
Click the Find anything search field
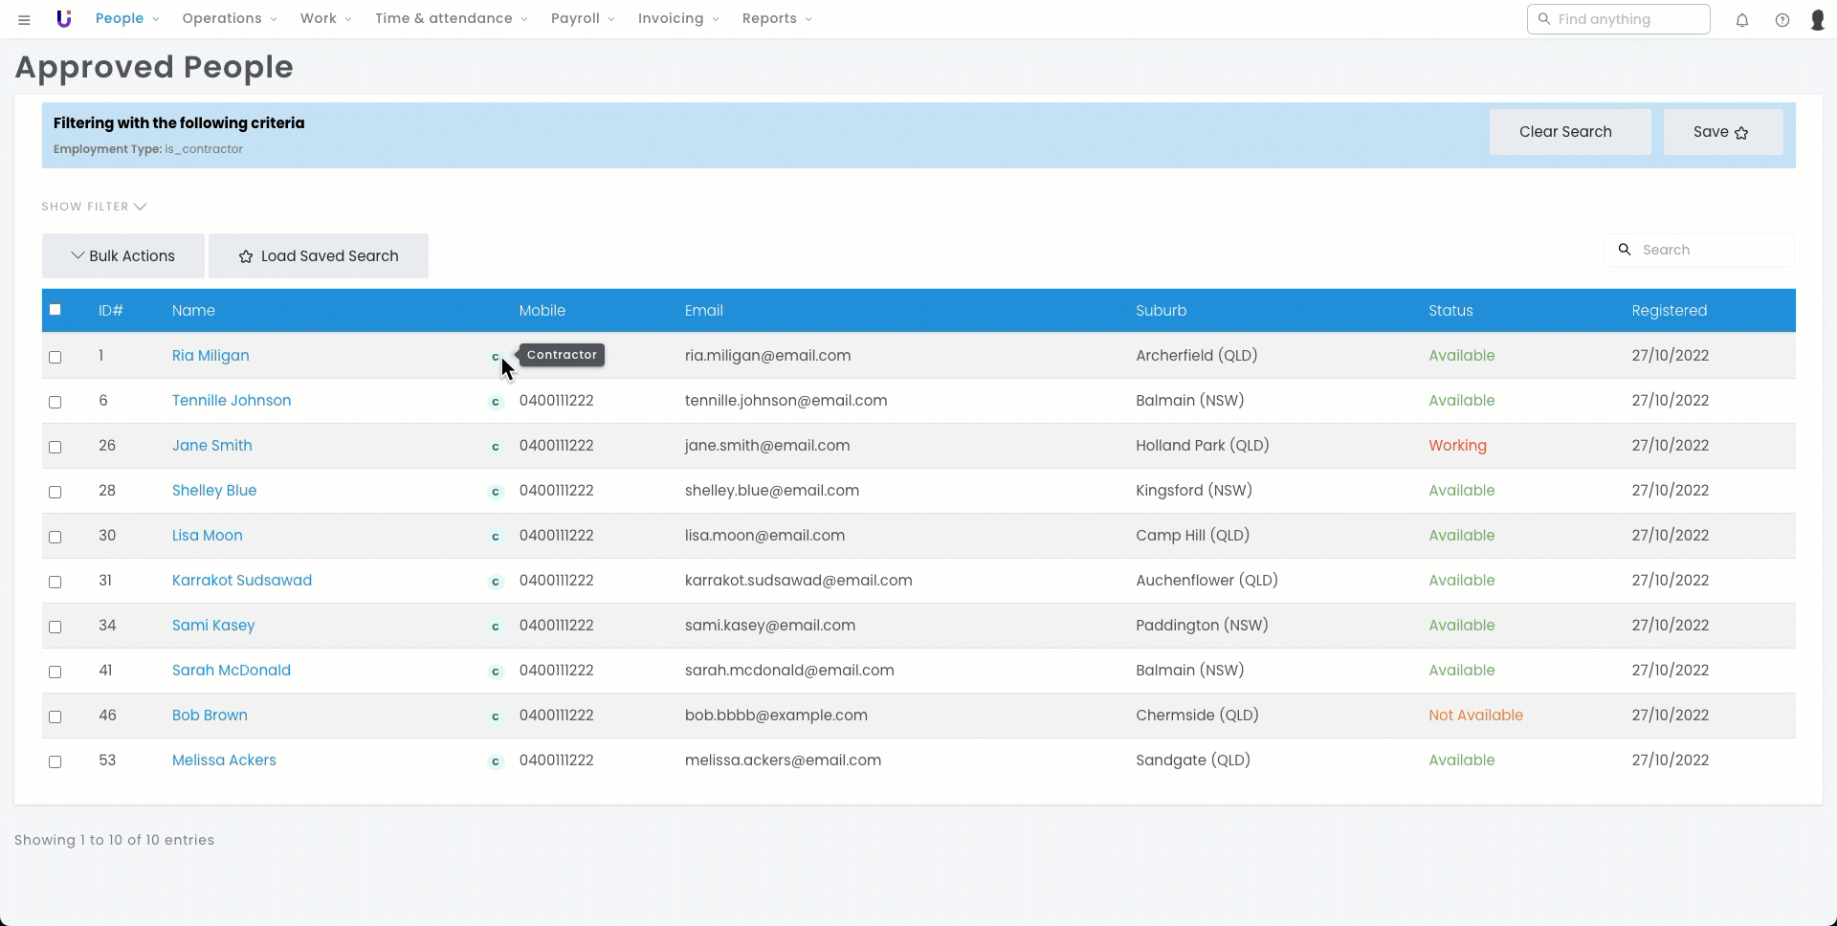point(1627,19)
